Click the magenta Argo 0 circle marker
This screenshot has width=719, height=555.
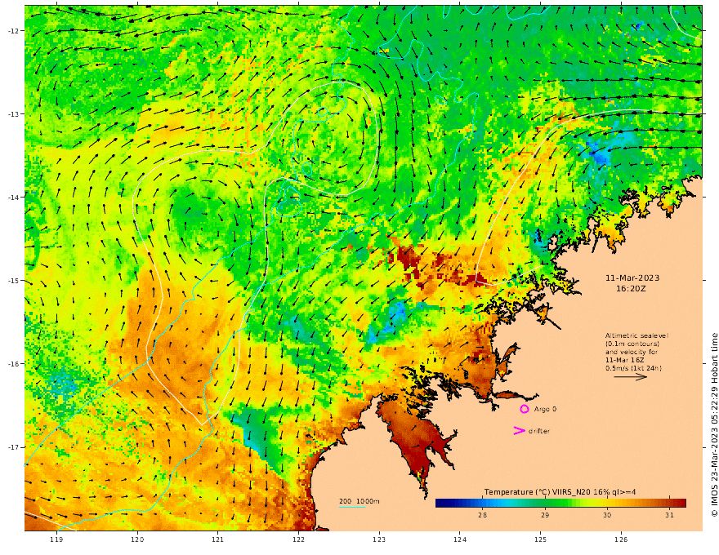pyautogui.click(x=524, y=409)
